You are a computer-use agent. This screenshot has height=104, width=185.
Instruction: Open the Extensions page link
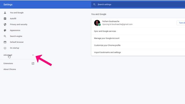[8, 64]
